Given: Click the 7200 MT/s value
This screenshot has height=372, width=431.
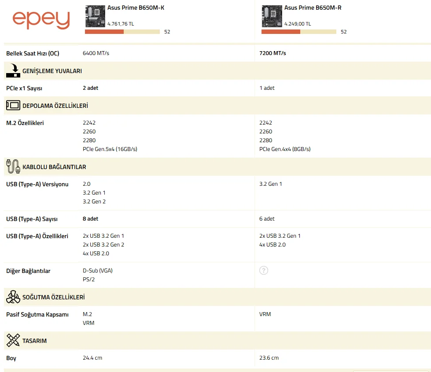Looking at the screenshot, I should 273,53.
